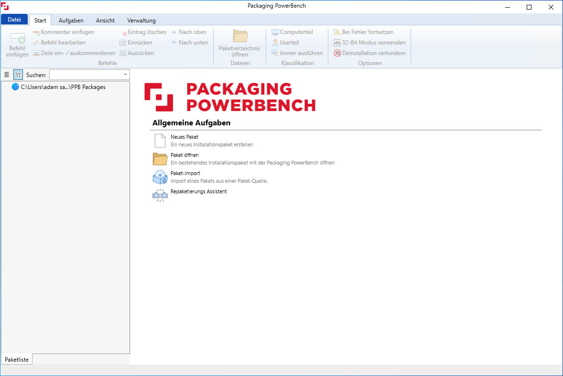The width and height of the screenshot is (563, 376).
Task: Select the PPB Packages tree node
Action: point(63,87)
